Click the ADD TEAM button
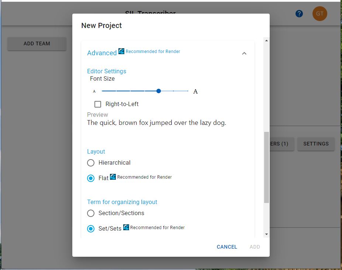 click(37, 43)
